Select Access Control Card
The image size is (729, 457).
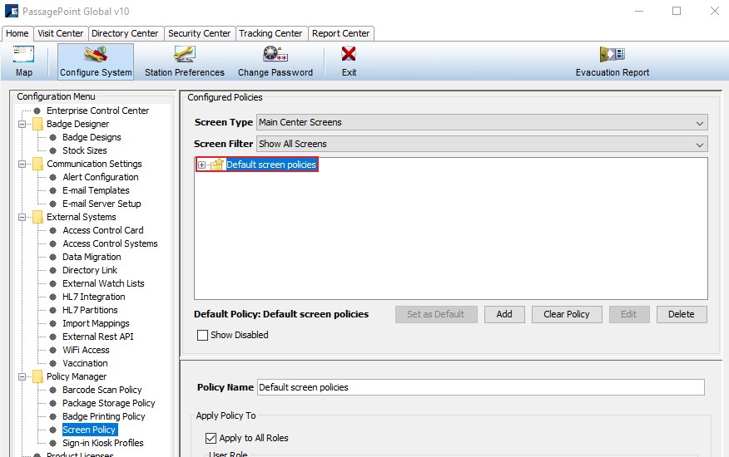102,230
